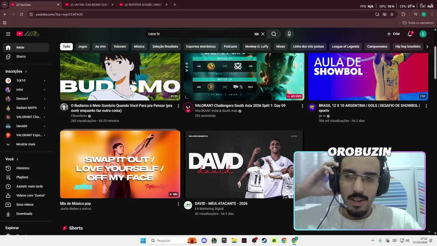Select the Tudo filter chip
Viewport: 437px width, 246px height.
(66, 46)
